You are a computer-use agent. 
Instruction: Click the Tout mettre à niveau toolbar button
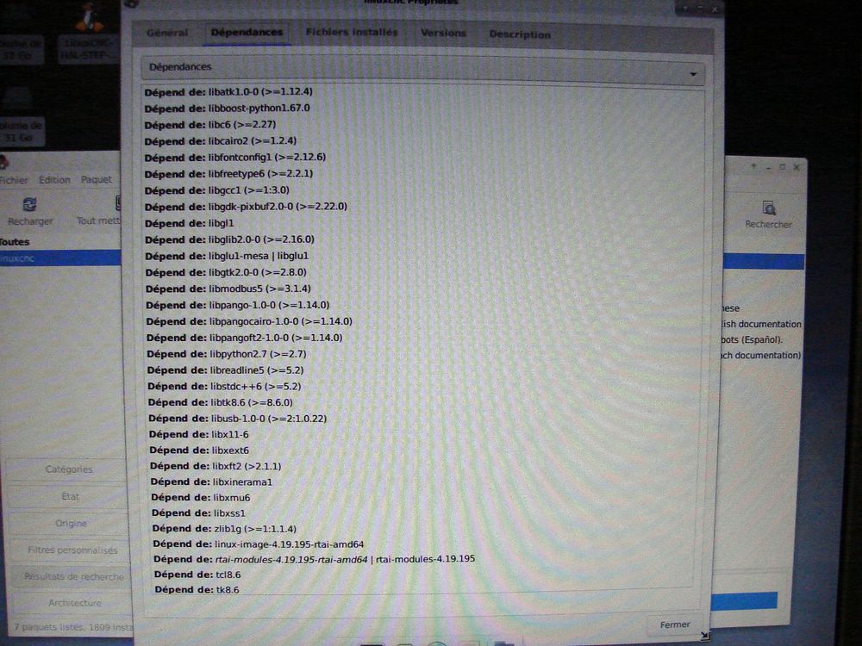(x=99, y=211)
